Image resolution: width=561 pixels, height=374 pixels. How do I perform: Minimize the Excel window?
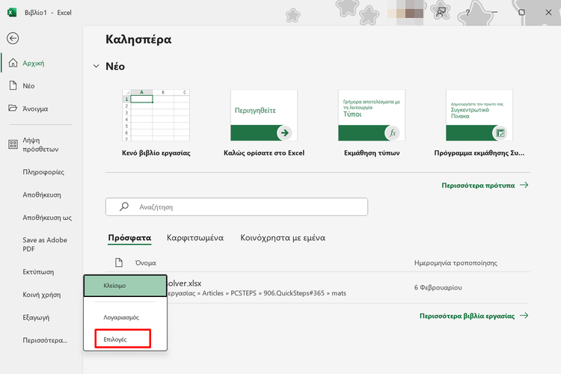[494, 13]
